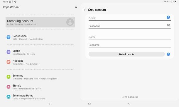Open Suono settings
Image resolution: width=179 pixels, height=107 pixels.
40,52
